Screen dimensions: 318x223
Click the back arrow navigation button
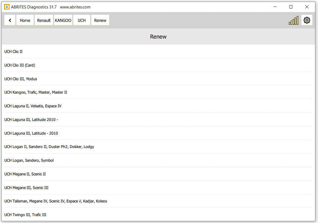pos(10,20)
